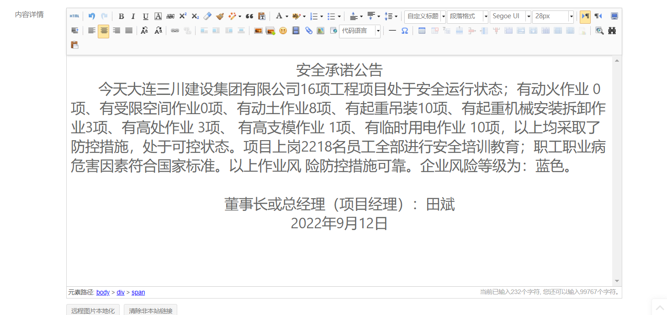Apply highlight color with the ab marker
Viewport: 667px width, 315px height.
296,16
